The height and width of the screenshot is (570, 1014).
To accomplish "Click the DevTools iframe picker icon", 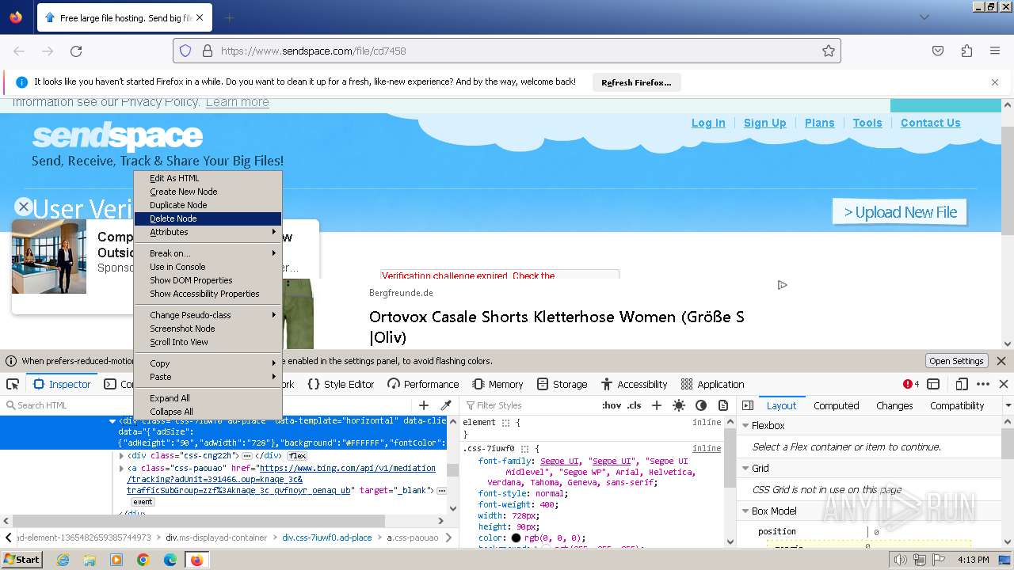I will coord(933,384).
